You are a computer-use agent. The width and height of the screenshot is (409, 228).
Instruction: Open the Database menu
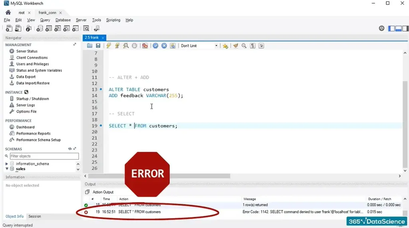pyautogui.click(x=63, y=20)
